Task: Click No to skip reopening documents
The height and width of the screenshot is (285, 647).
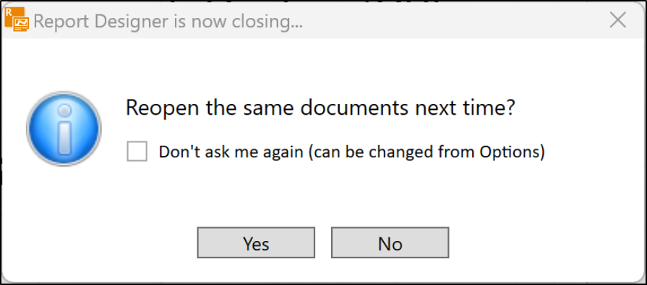Action: click(x=390, y=243)
